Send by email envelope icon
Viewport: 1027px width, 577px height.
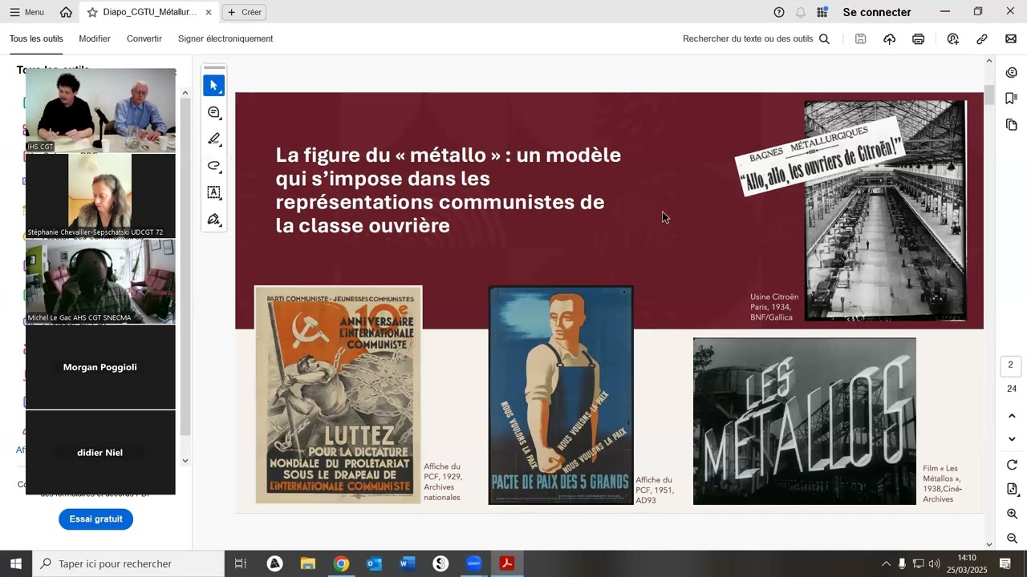1011,38
